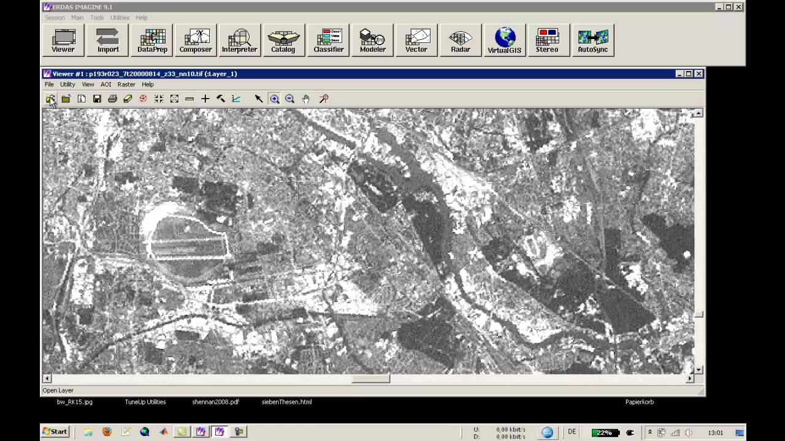The height and width of the screenshot is (441, 785).
Task: Switch to the ERDAS Viewer taskbar button
Action: click(219, 432)
